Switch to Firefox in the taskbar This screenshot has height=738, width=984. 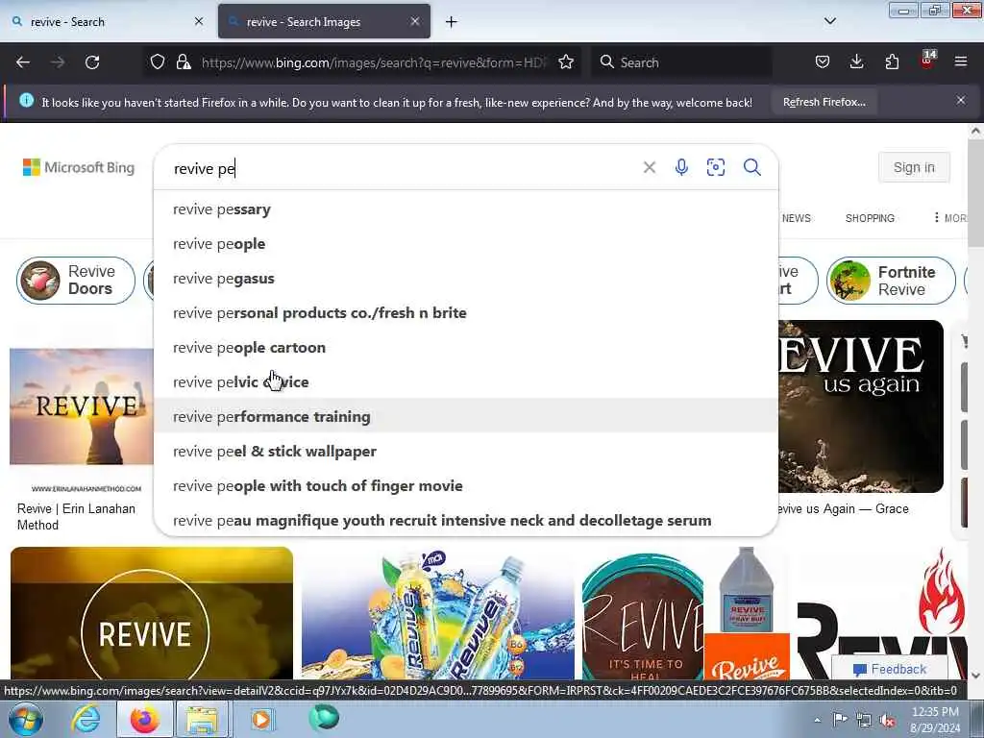(145, 719)
